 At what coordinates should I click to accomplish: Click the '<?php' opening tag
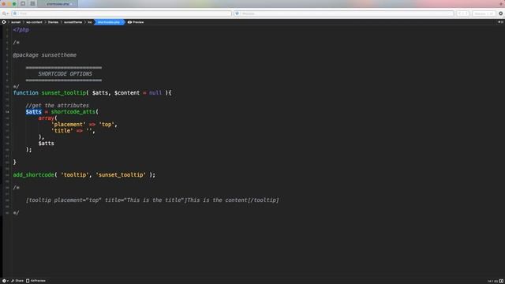[21, 30]
